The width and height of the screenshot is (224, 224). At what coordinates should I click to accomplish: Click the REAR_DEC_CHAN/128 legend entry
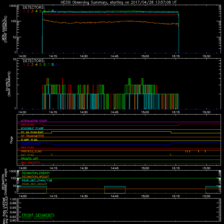tap(37, 180)
